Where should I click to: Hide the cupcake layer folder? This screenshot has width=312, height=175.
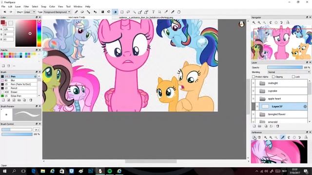coord(253,91)
